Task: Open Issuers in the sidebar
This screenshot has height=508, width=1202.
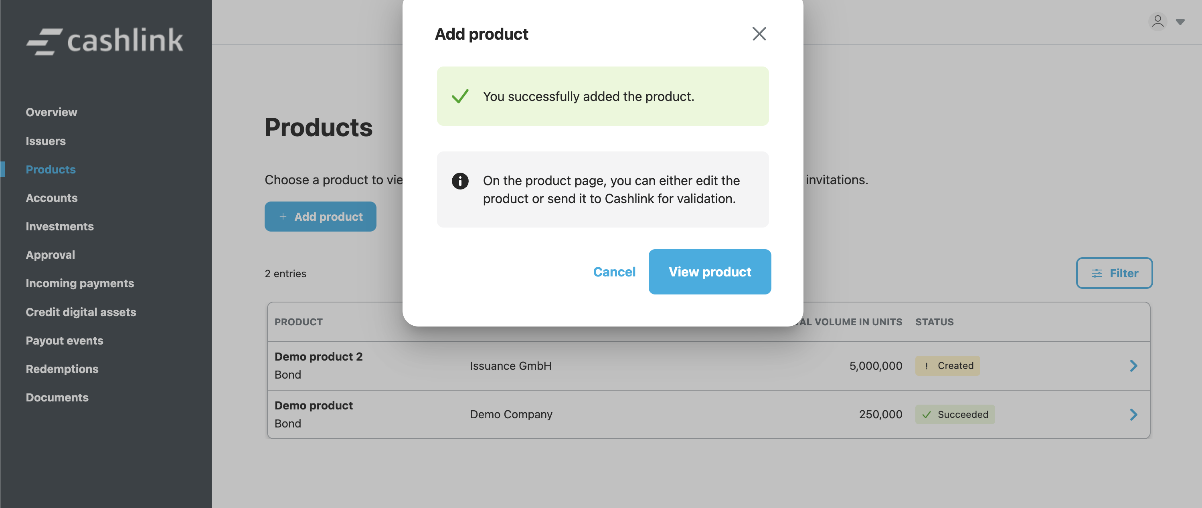Action: [x=46, y=141]
